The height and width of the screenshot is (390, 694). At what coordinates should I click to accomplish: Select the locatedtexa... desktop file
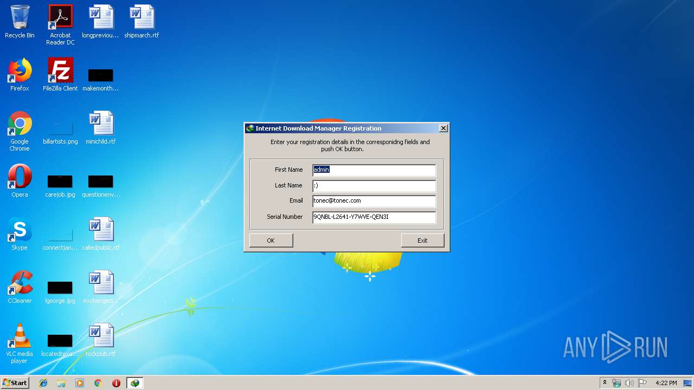60,344
